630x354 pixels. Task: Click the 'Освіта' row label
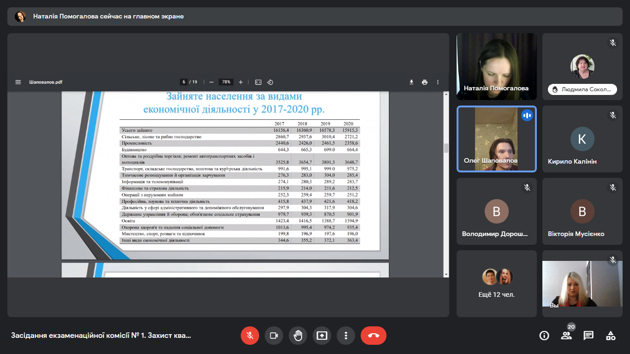click(x=128, y=221)
